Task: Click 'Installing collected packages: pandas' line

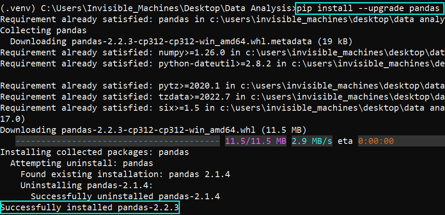Action: [x=95, y=152]
